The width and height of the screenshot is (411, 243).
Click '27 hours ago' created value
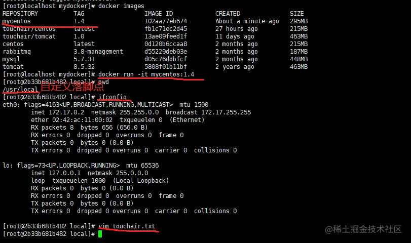[x=237, y=29]
